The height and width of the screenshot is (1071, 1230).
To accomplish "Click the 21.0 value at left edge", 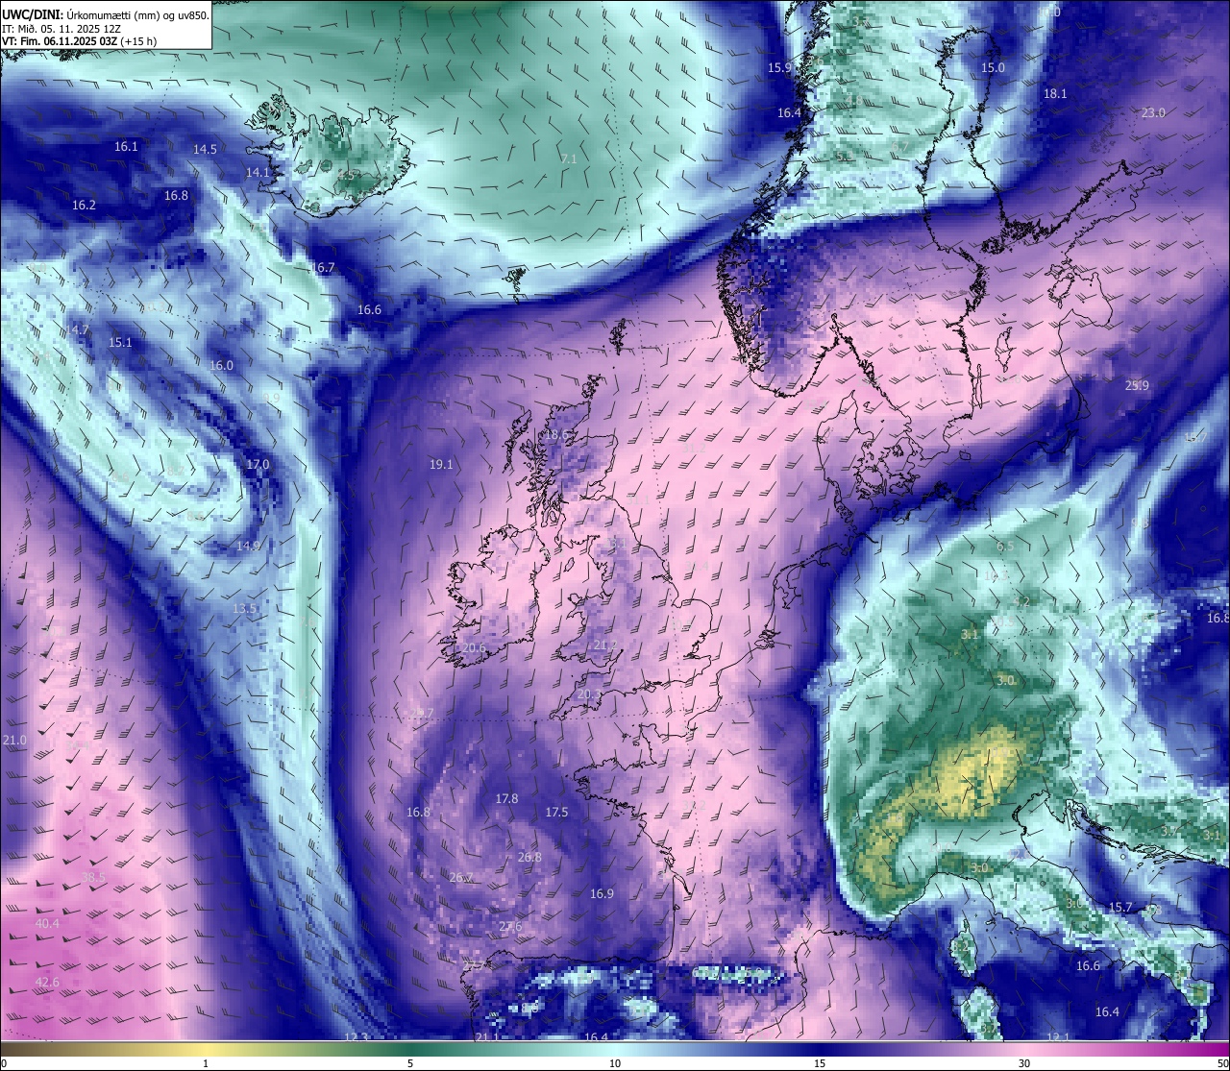I will [x=14, y=741].
